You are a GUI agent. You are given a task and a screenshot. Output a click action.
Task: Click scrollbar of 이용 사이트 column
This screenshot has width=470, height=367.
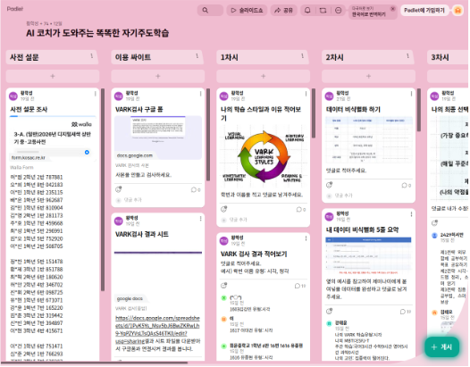tap(208, 135)
